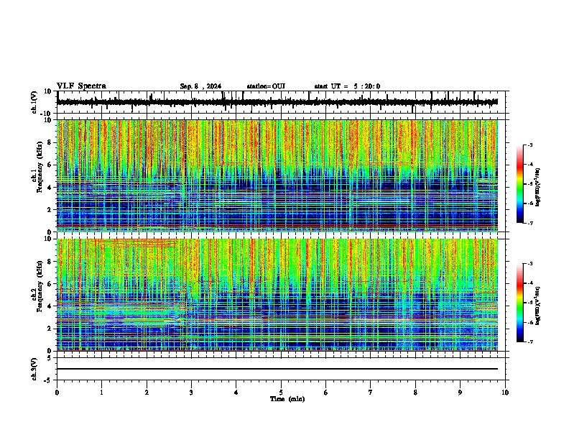
Task: Click time axis tick label "6"
Action: click(326, 393)
